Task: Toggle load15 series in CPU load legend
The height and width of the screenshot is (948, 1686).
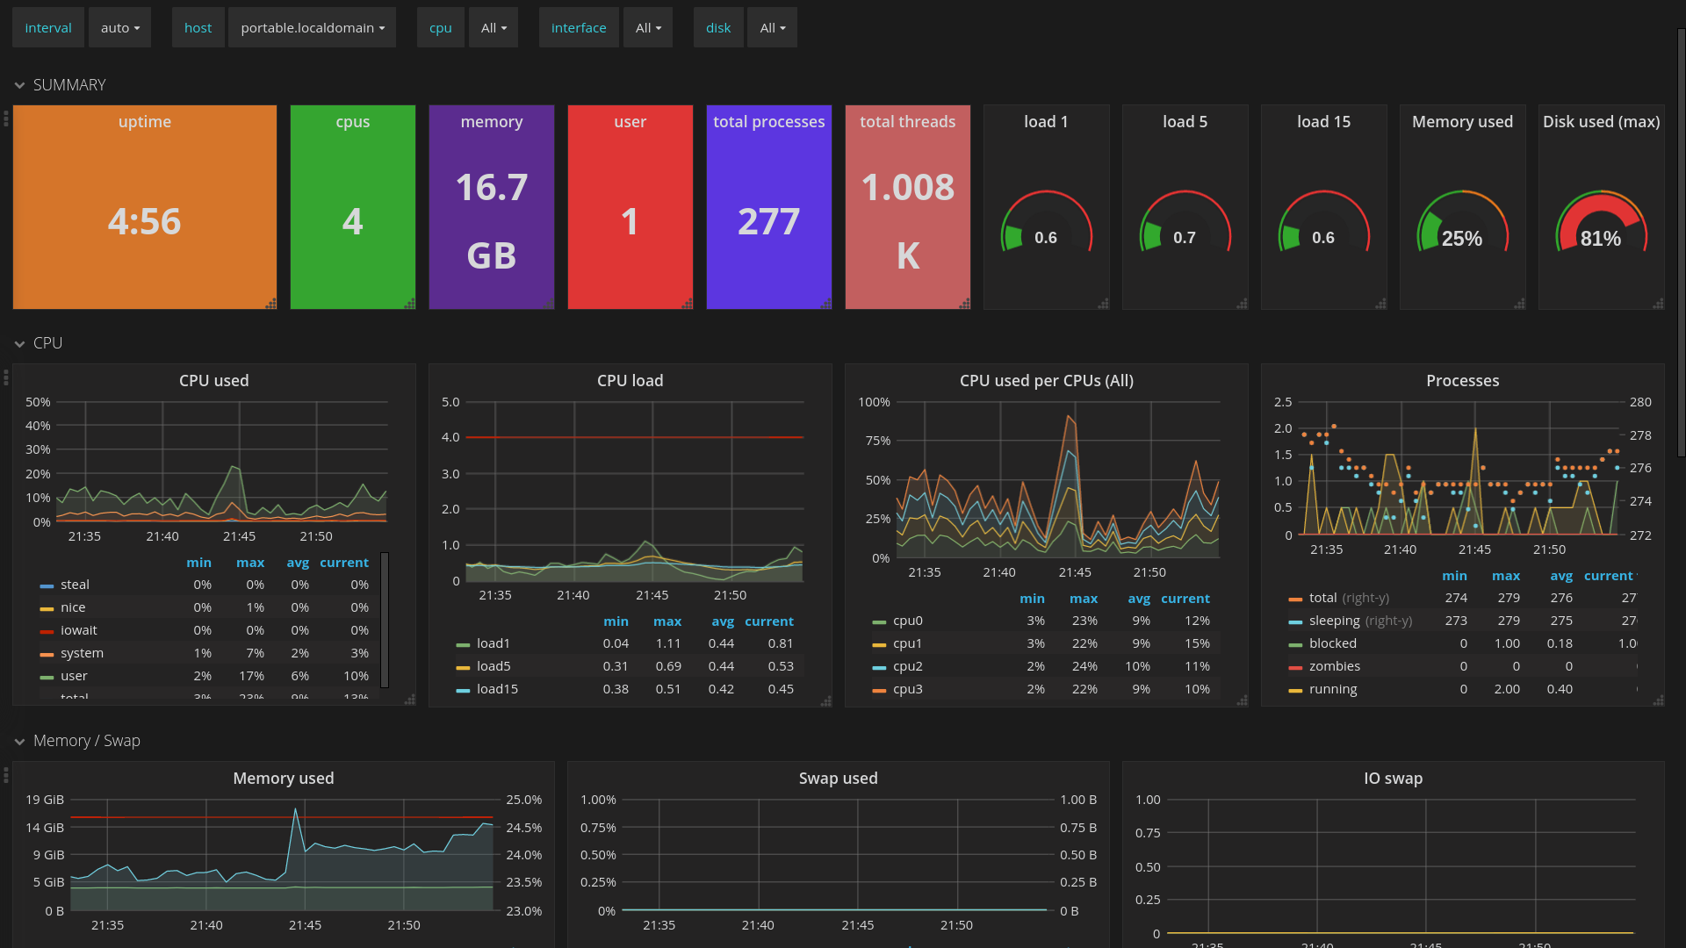Action: 497,689
